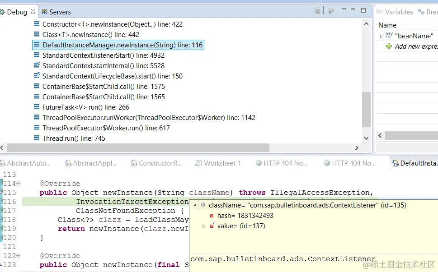Click the return keyword on line 119
Screen dimensions: 438x272
point(71,229)
